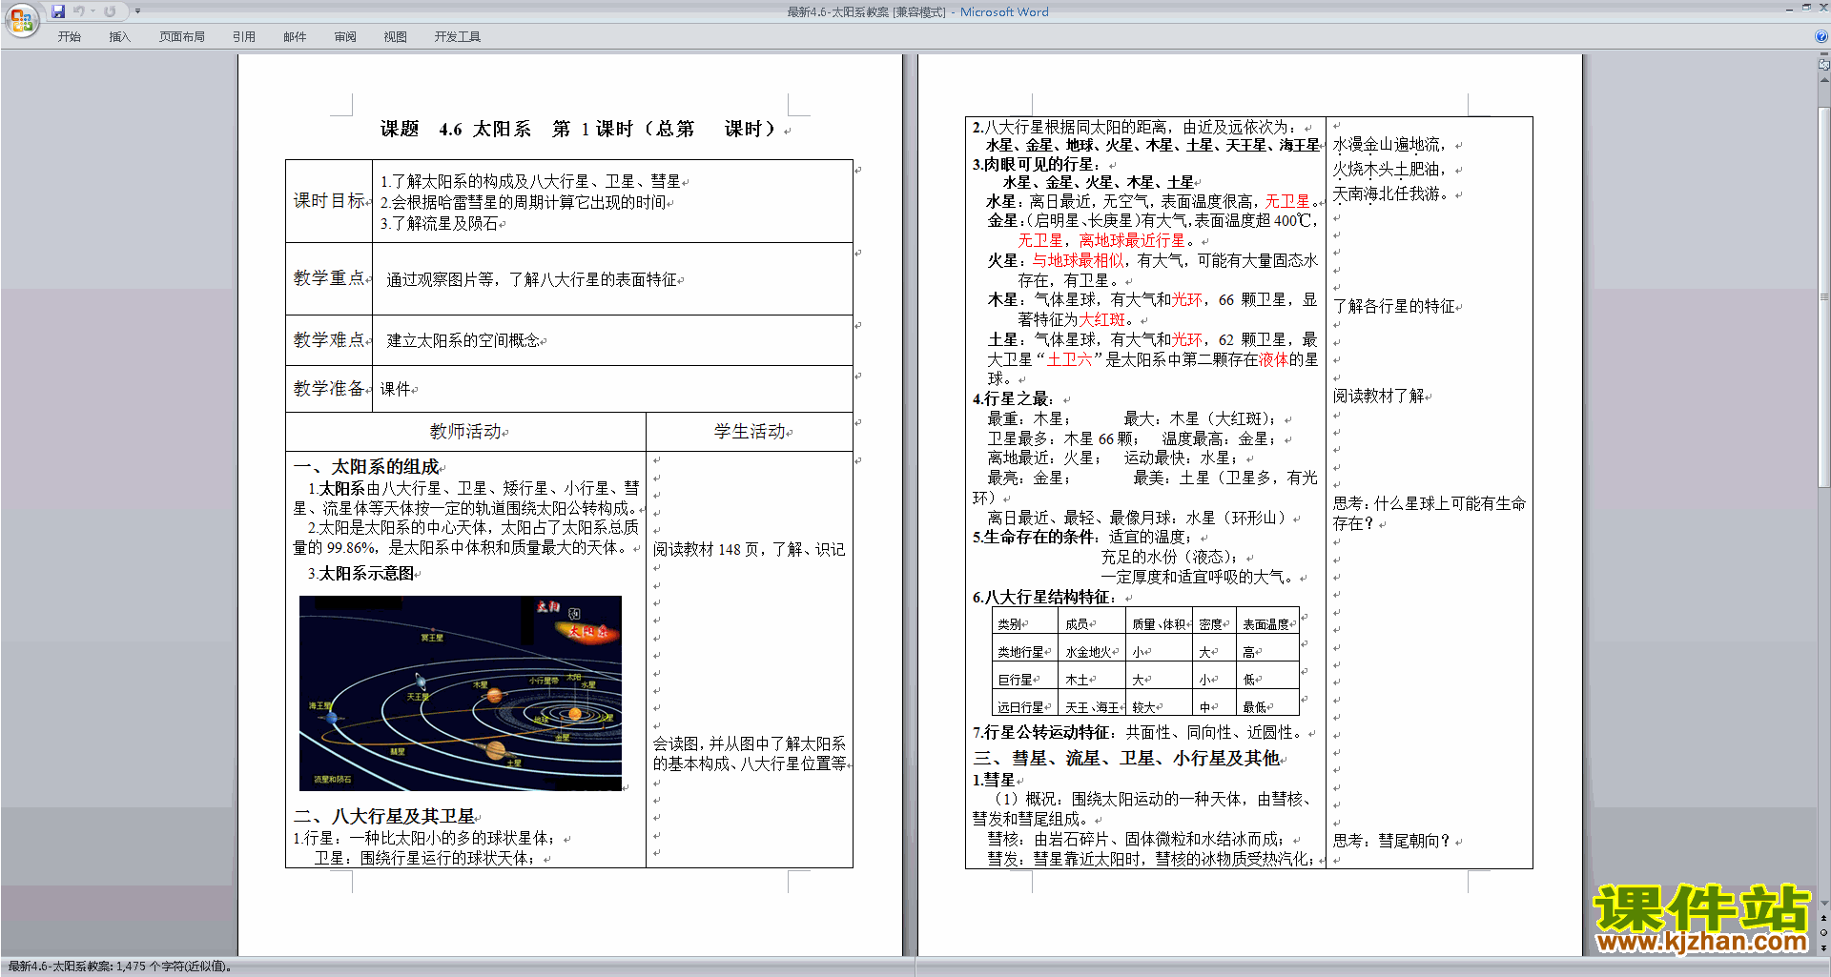The image size is (1831, 977).
Task: Restore down the Word window
Action: (1806, 8)
